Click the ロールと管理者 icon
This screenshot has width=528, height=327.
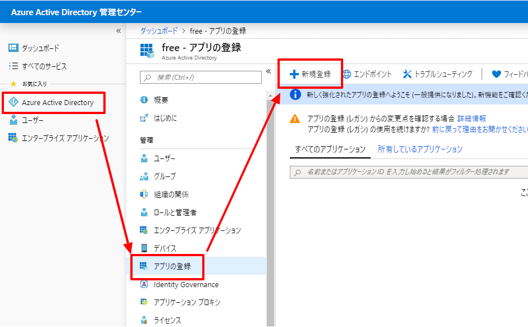tap(144, 212)
